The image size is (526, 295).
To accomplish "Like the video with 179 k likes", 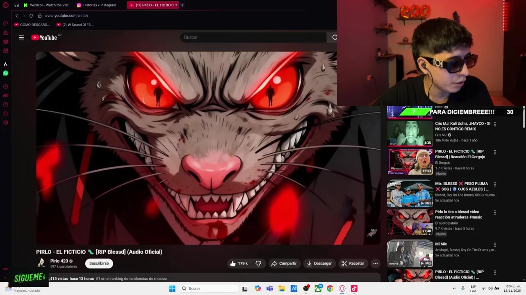I will click(x=239, y=263).
